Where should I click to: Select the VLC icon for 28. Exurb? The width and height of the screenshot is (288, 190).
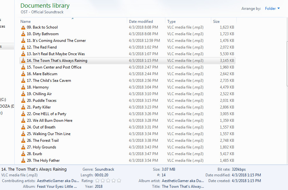[23, 154]
